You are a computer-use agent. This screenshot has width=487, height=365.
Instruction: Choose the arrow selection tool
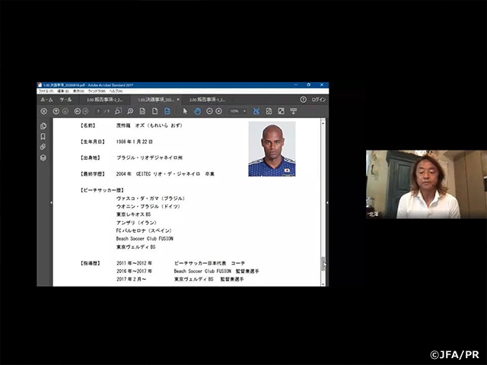(x=185, y=111)
